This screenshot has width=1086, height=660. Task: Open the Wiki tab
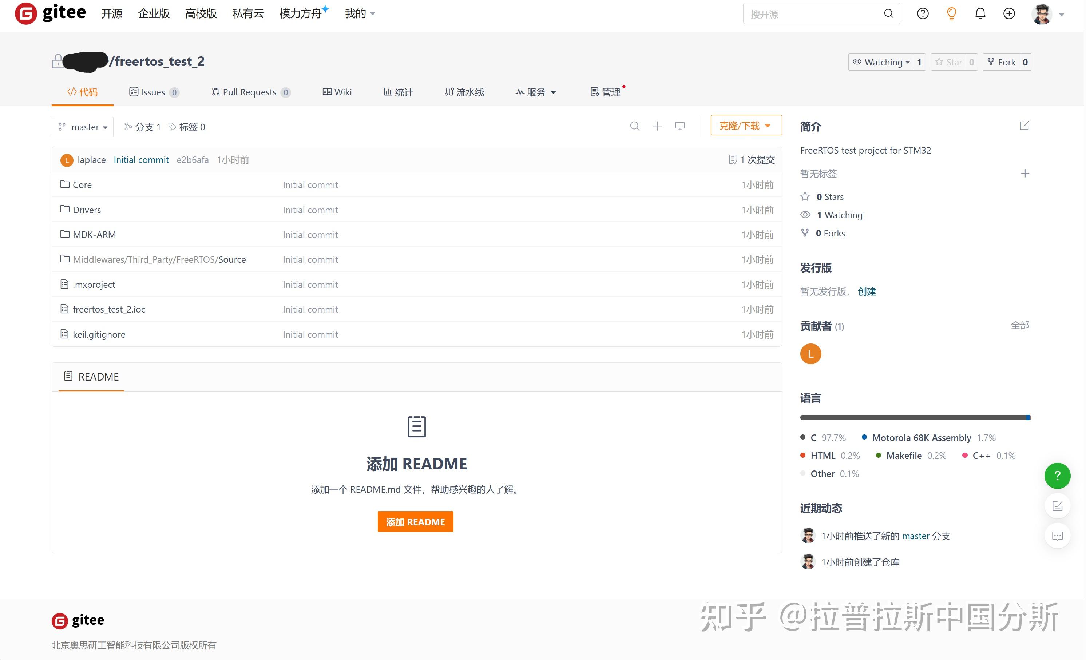coord(337,92)
